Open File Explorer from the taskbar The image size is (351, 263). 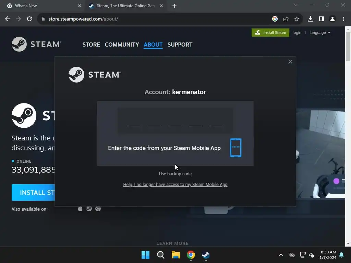(x=176, y=255)
